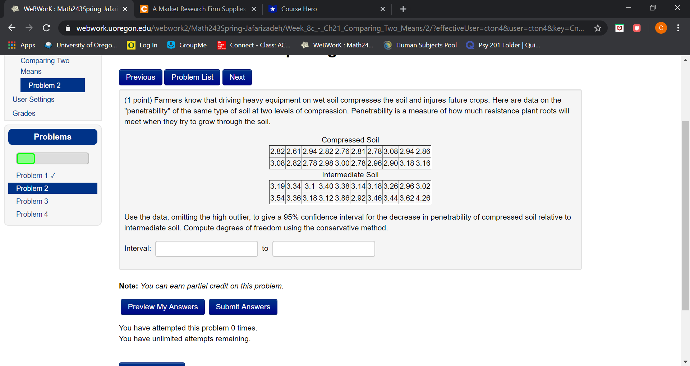The image size is (690, 366).
Task: Open the Problem List
Action: (192, 77)
